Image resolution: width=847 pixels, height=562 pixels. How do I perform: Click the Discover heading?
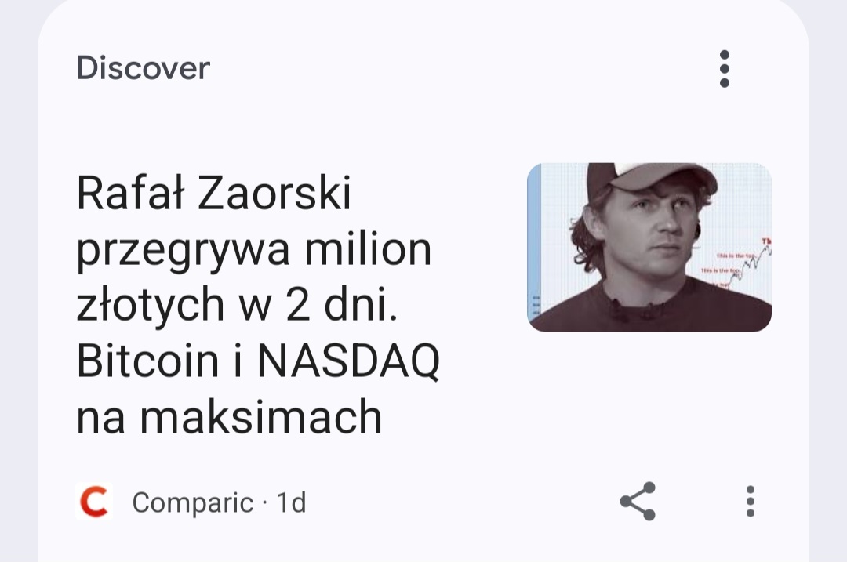click(144, 69)
